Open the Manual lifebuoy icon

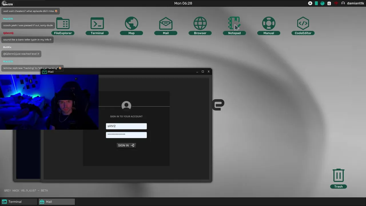269,26
